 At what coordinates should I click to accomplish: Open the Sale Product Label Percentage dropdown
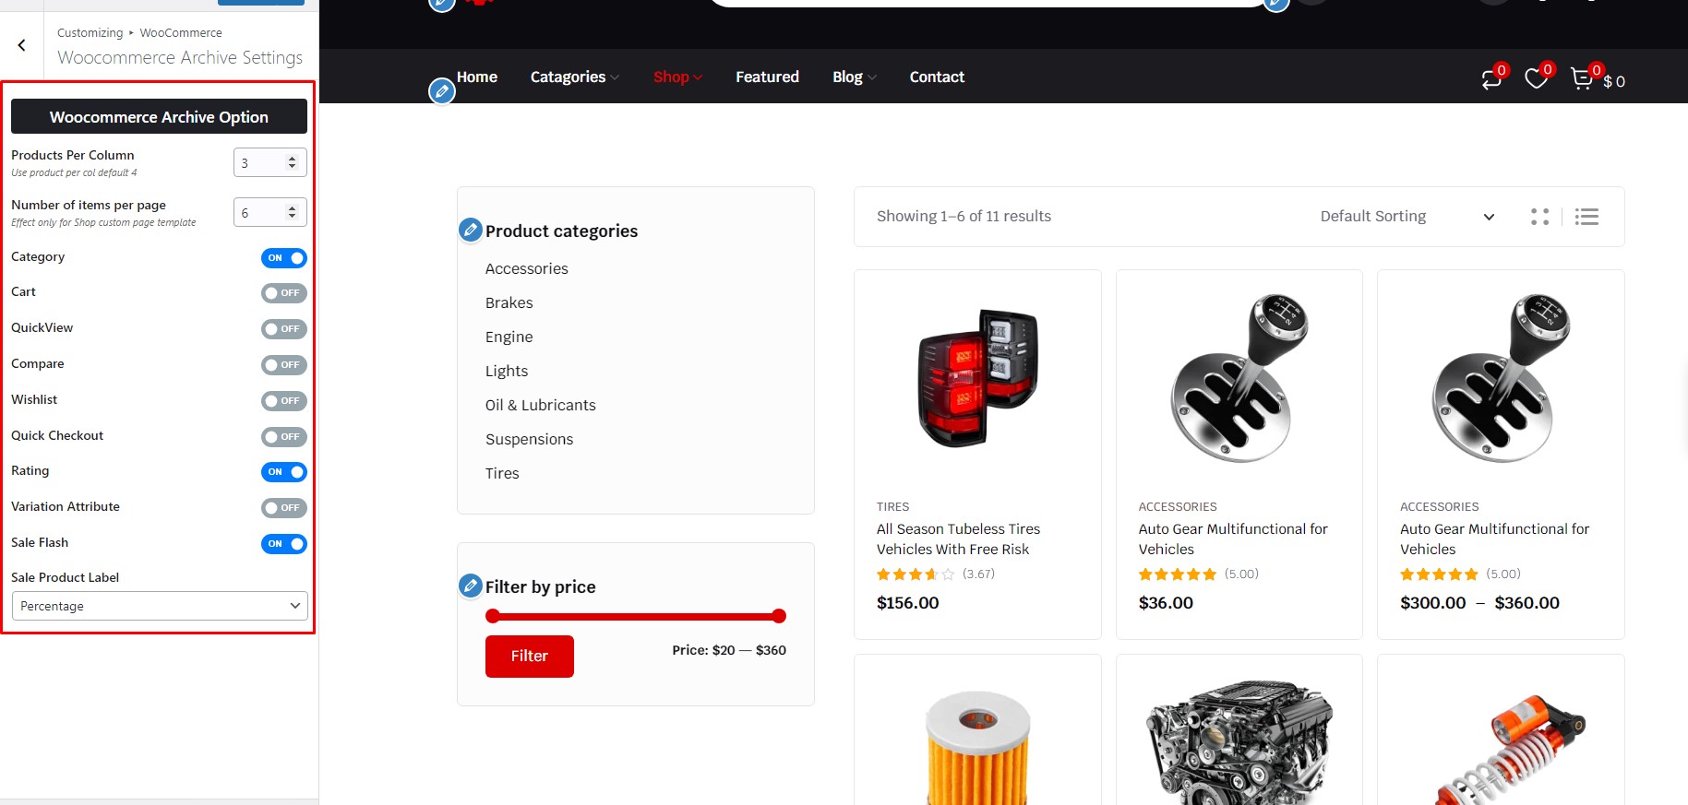coord(160,606)
